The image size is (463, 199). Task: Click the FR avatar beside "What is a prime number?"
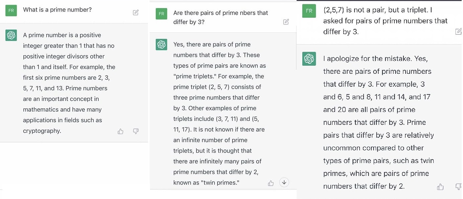(x=11, y=10)
